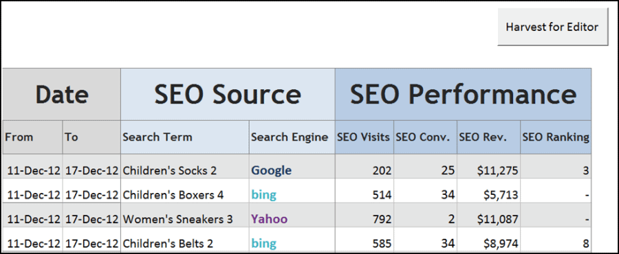This screenshot has height=254, width=619.
Task: Select the Google search engine cell
Action: point(292,170)
